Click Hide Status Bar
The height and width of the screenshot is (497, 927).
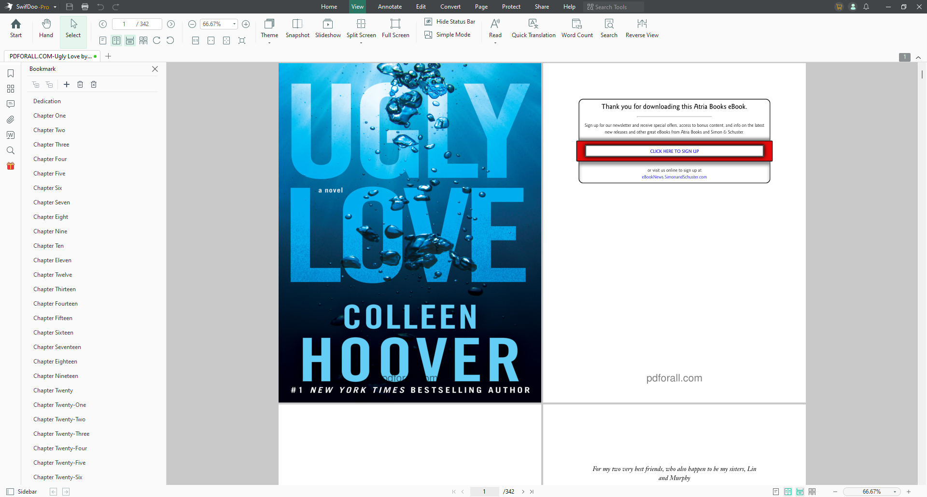point(450,22)
